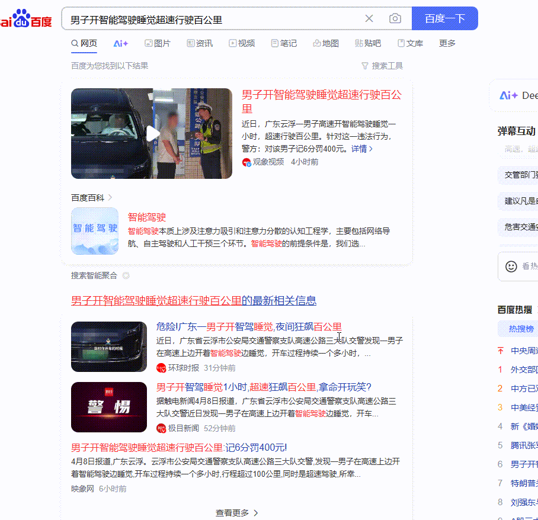Viewport: 538px width, 520px height.
Task: Open the 搜索工具 filter
Action: [x=382, y=66]
